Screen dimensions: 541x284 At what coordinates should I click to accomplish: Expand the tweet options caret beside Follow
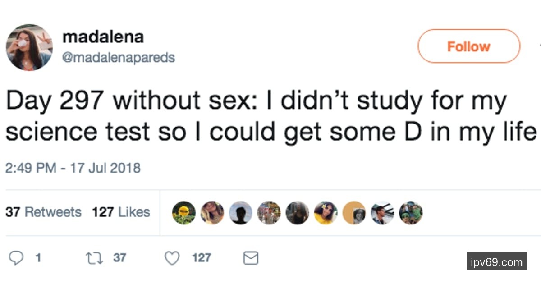[539, 45]
